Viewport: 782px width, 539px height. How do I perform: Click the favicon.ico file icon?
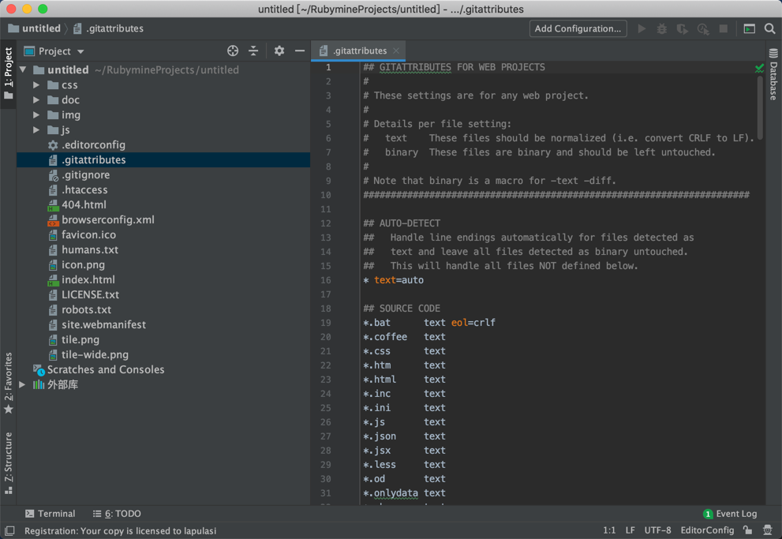click(x=53, y=235)
